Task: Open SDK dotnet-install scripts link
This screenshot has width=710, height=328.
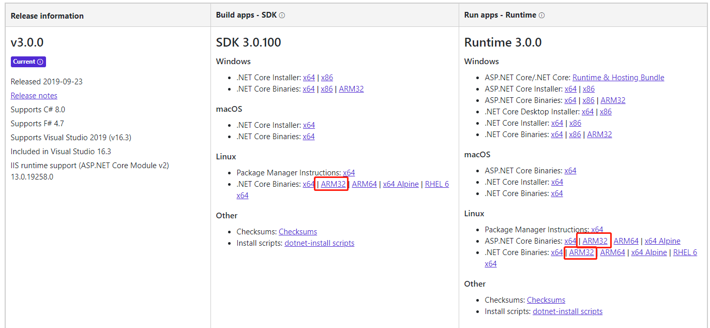Action: click(x=320, y=243)
